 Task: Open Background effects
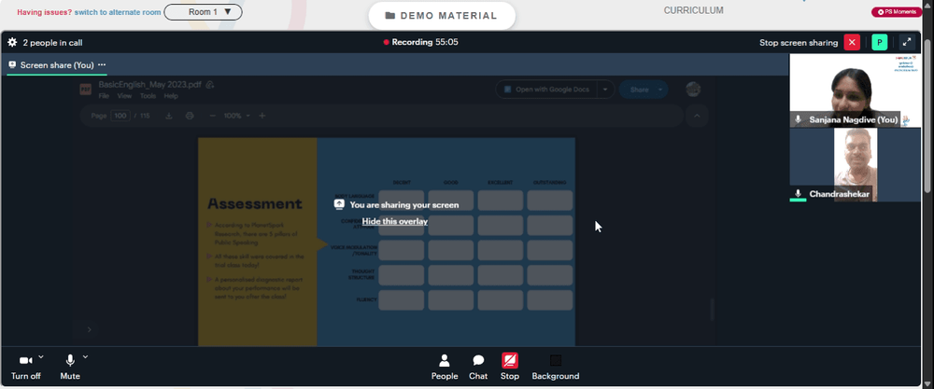click(x=555, y=368)
